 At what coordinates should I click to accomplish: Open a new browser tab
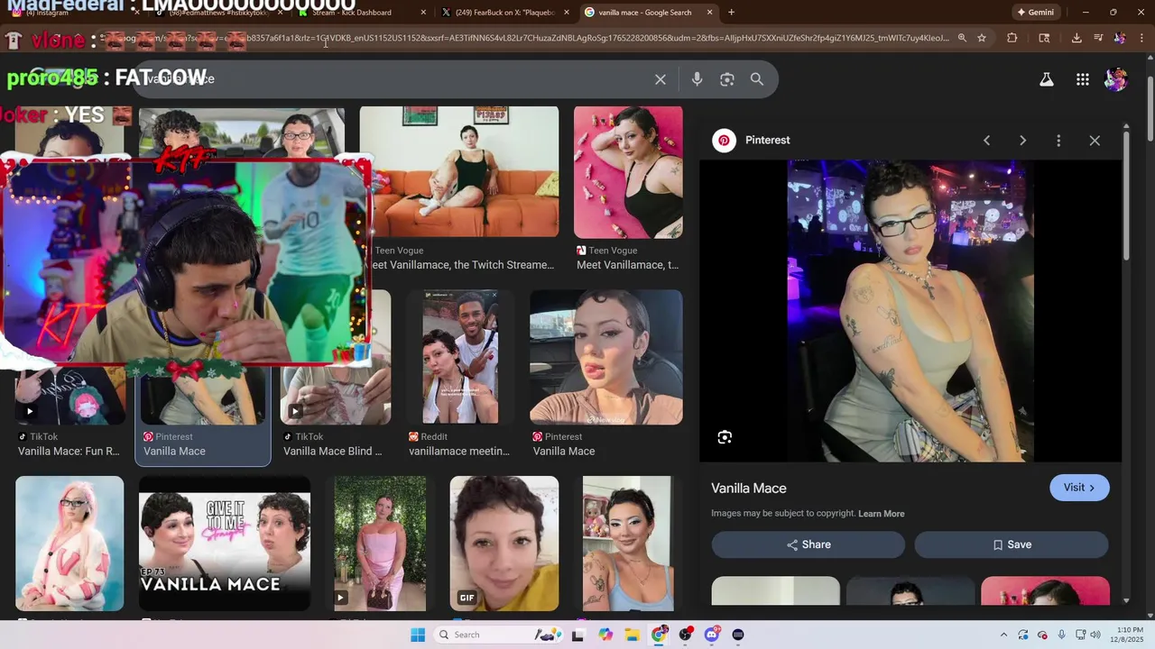pyautogui.click(x=731, y=13)
